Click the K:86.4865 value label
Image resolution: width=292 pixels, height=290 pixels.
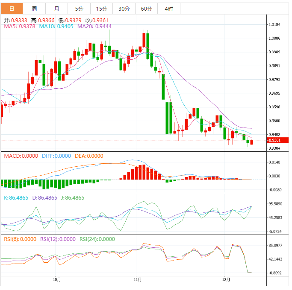[16, 198]
